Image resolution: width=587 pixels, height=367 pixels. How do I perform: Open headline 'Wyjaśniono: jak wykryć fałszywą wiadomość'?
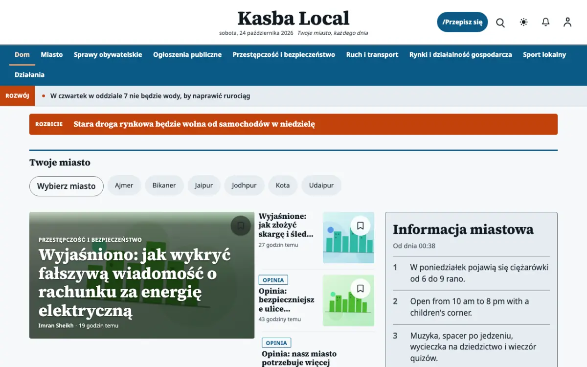point(135,283)
